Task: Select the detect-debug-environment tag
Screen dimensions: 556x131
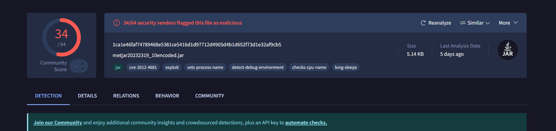Action: click(x=258, y=67)
